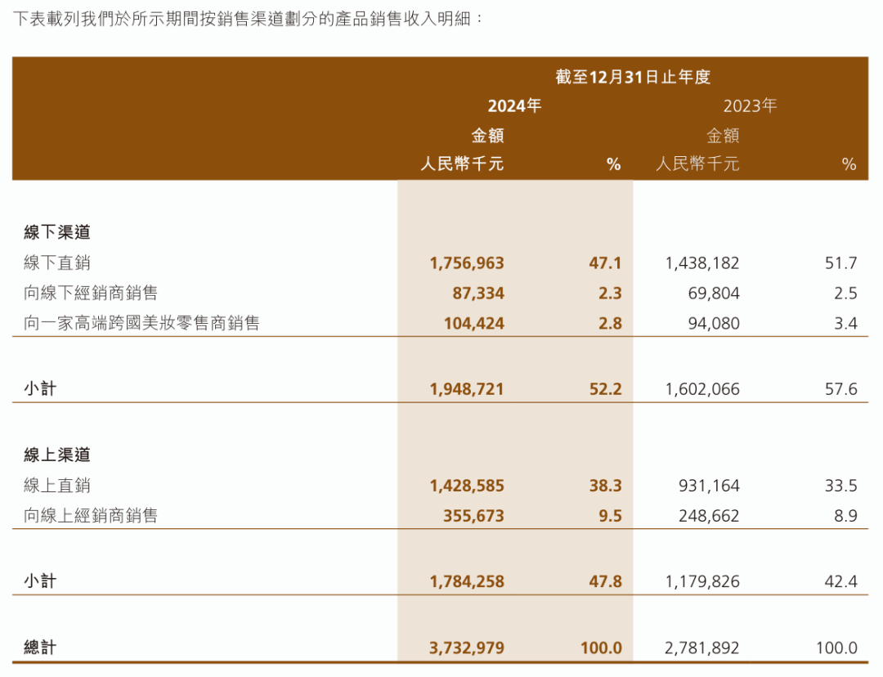Select the 線上直銷 row label
883x677 pixels.
[57, 485]
